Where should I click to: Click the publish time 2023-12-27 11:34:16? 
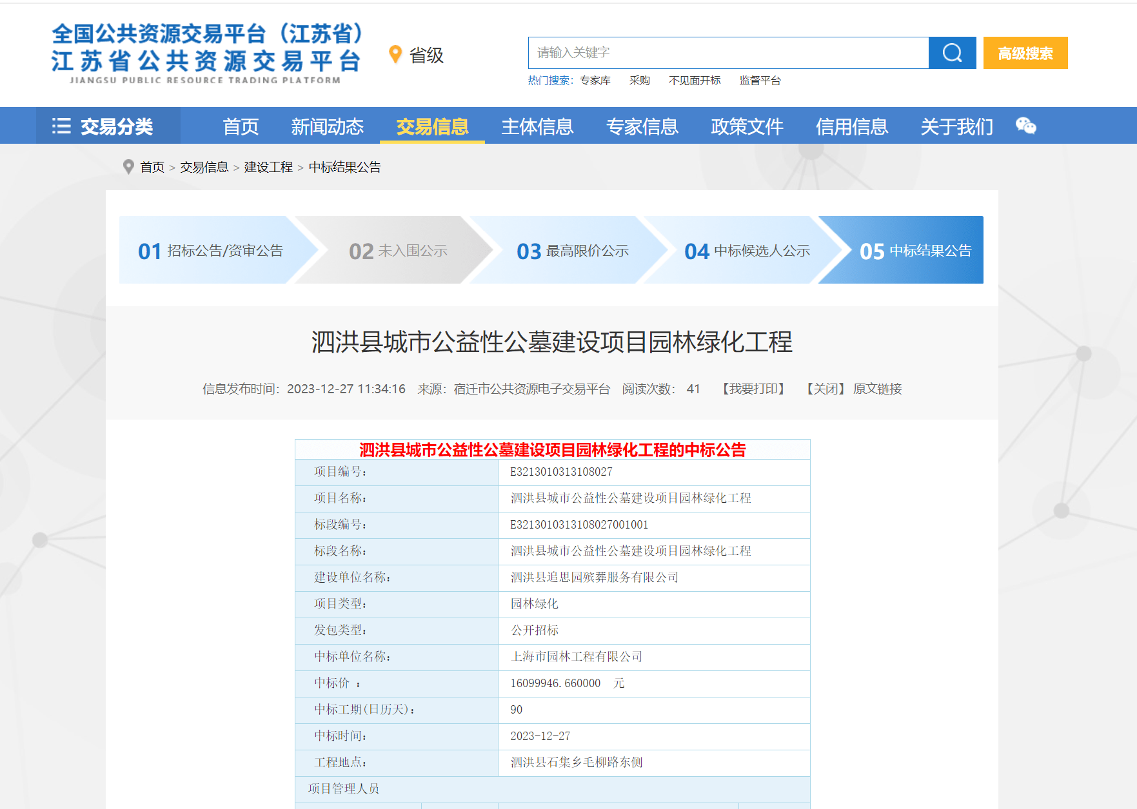346,389
